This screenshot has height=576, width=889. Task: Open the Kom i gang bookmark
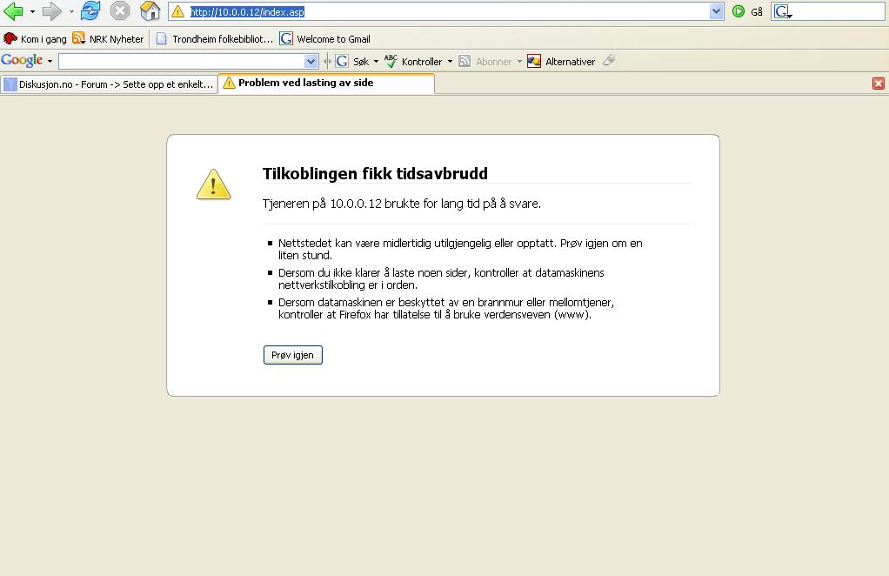(x=35, y=38)
